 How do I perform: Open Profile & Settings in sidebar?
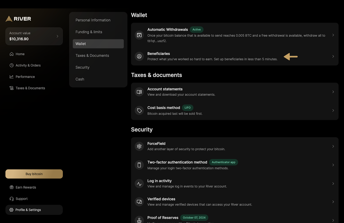tap(28, 210)
